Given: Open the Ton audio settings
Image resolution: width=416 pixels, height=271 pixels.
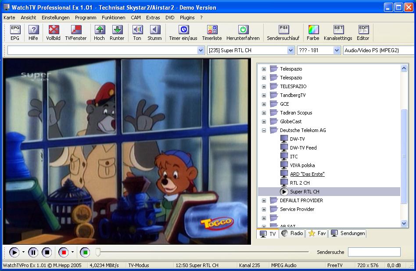Looking at the screenshot, I should pos(137,32).
